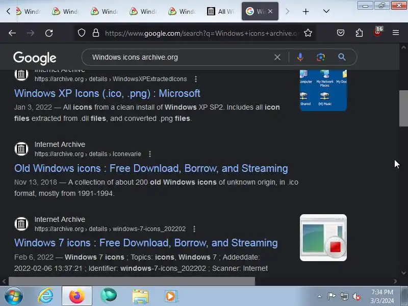
Task: Open more options for WindowsXPExtractedIcons result
Action: pyautogui.click(x=196, y=79)
